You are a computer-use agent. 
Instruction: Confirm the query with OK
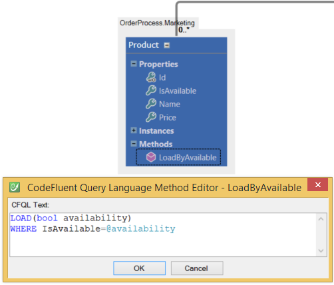tap(139, 268)
